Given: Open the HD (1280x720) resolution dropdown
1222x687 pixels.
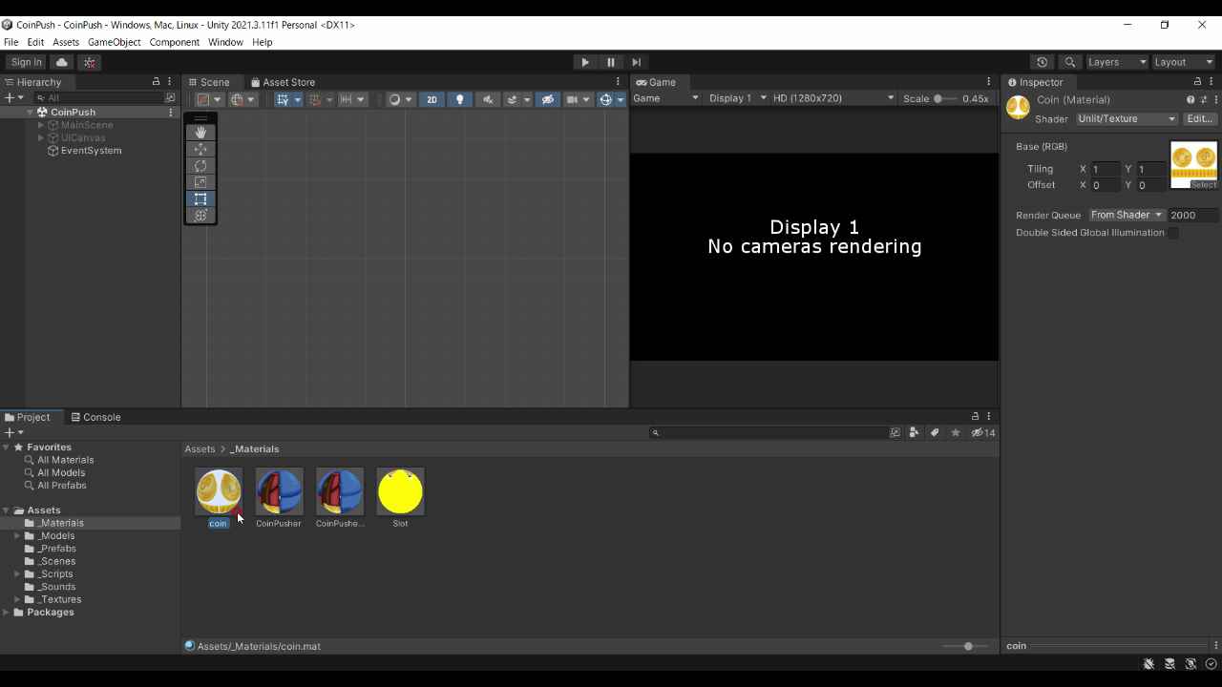Looking at the screenshot, I should [832, 98].
